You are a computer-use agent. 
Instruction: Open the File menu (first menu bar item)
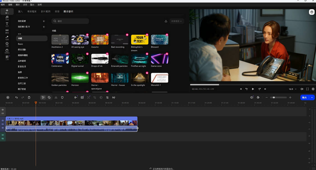[3, 4]
